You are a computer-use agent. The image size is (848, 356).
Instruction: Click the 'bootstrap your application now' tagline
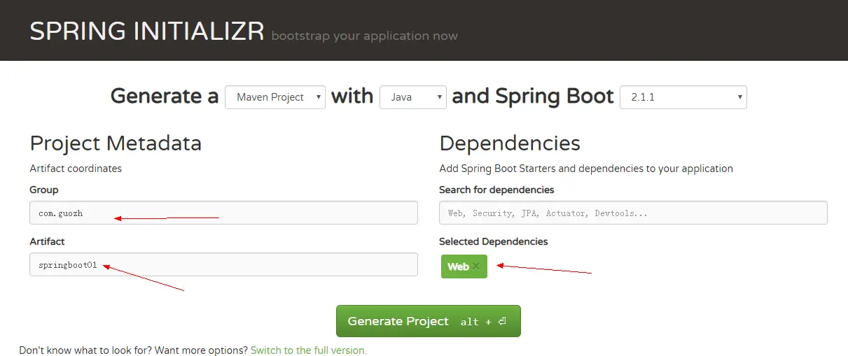pyautogui.click(x=365, y=36)
